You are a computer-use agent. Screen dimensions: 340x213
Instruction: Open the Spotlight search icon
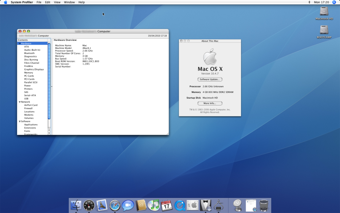pos(334,2)
